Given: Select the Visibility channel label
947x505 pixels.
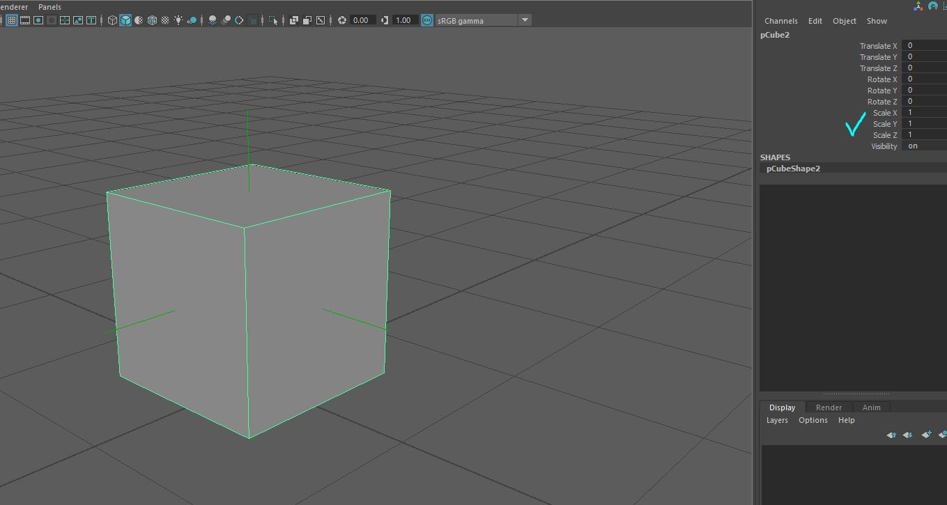Looking at the screenshot, I should (884, 146).
